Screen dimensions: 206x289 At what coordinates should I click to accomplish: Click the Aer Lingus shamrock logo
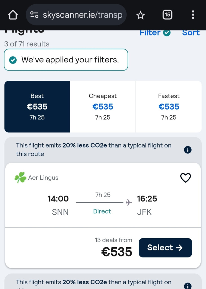point(20,178)
